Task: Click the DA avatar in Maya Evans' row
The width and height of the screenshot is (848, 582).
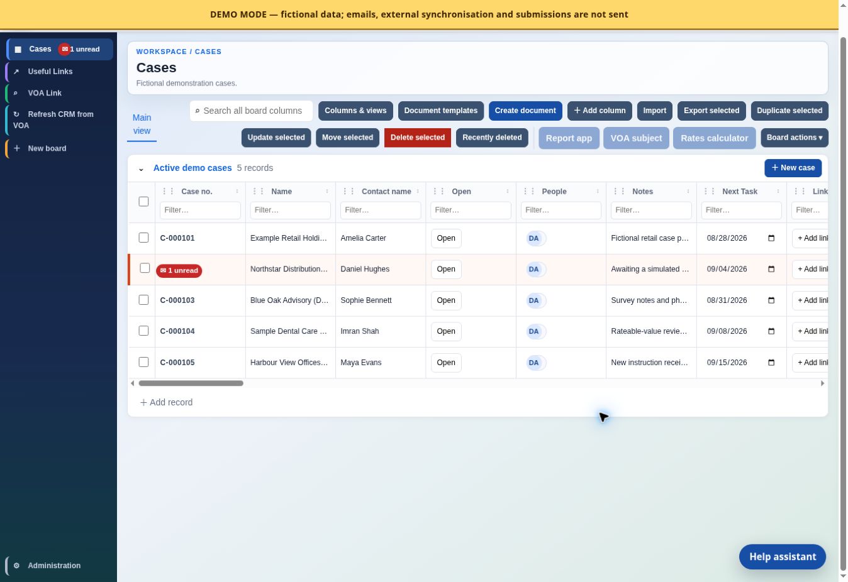Action: (x=534, y=363)
